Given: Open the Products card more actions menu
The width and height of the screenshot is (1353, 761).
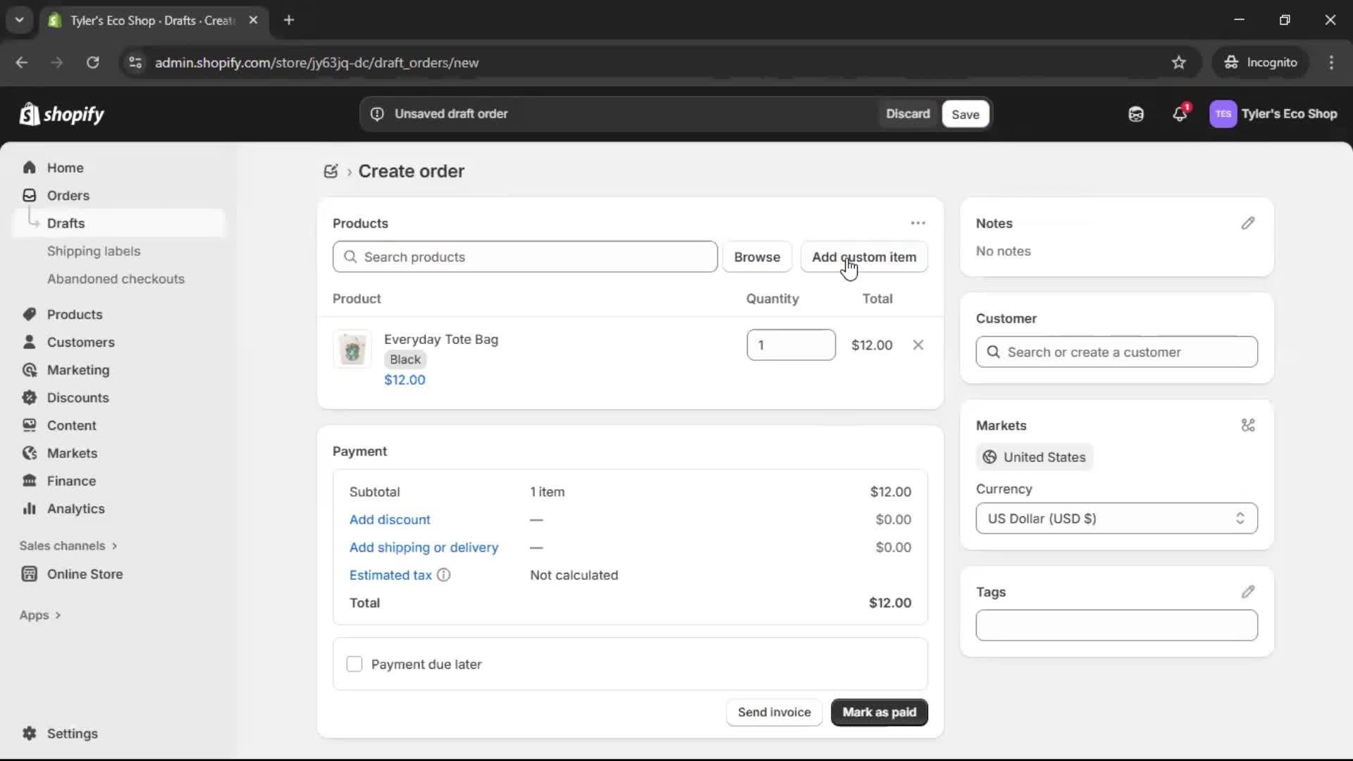Looking at the screenshot, I should point(918,223).
